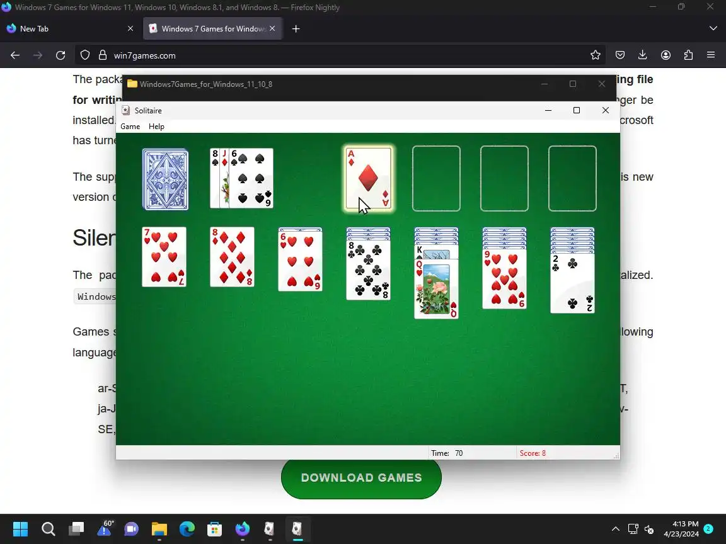Image resolution: width=726 pixels, height=544 pixels.
Task: Open a new Firefox tab
Action: (x=296, y=29)
